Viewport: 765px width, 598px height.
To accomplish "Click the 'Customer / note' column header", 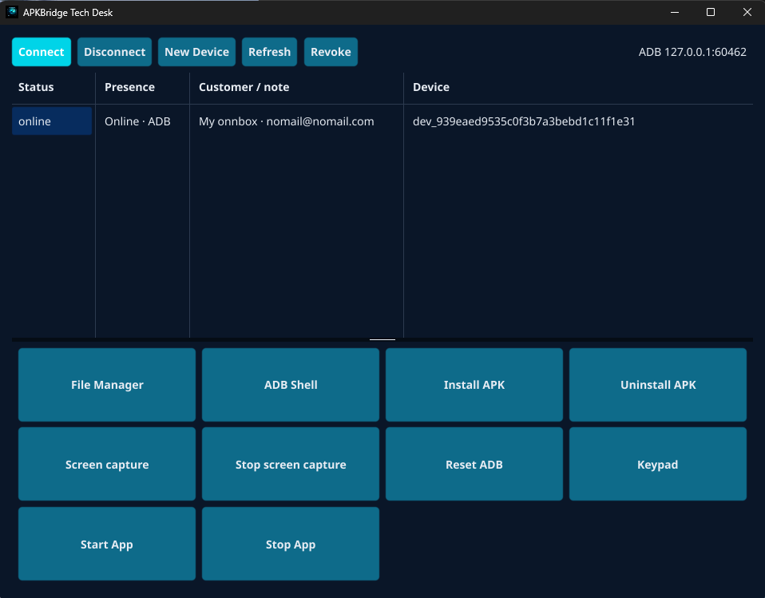I will (296, 87).
